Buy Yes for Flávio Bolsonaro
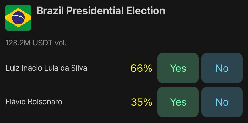 (x=178, y=102)
